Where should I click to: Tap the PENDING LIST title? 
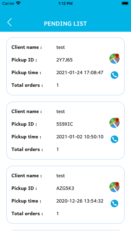click(65, 24)
